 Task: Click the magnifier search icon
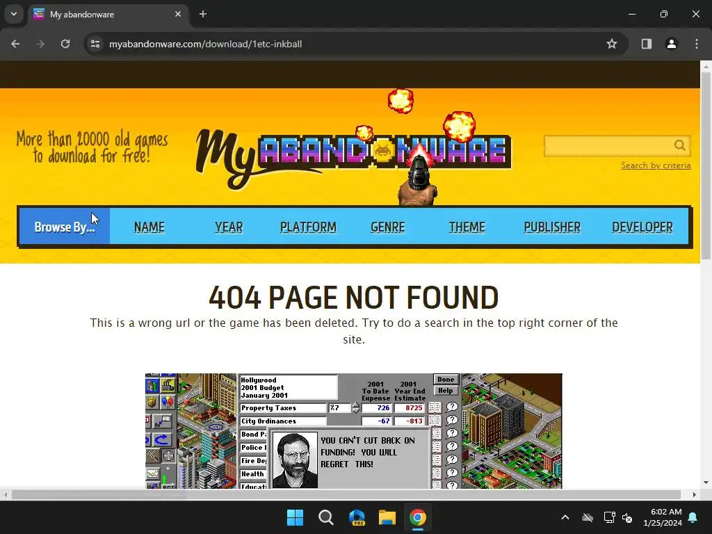coord(680,145)
